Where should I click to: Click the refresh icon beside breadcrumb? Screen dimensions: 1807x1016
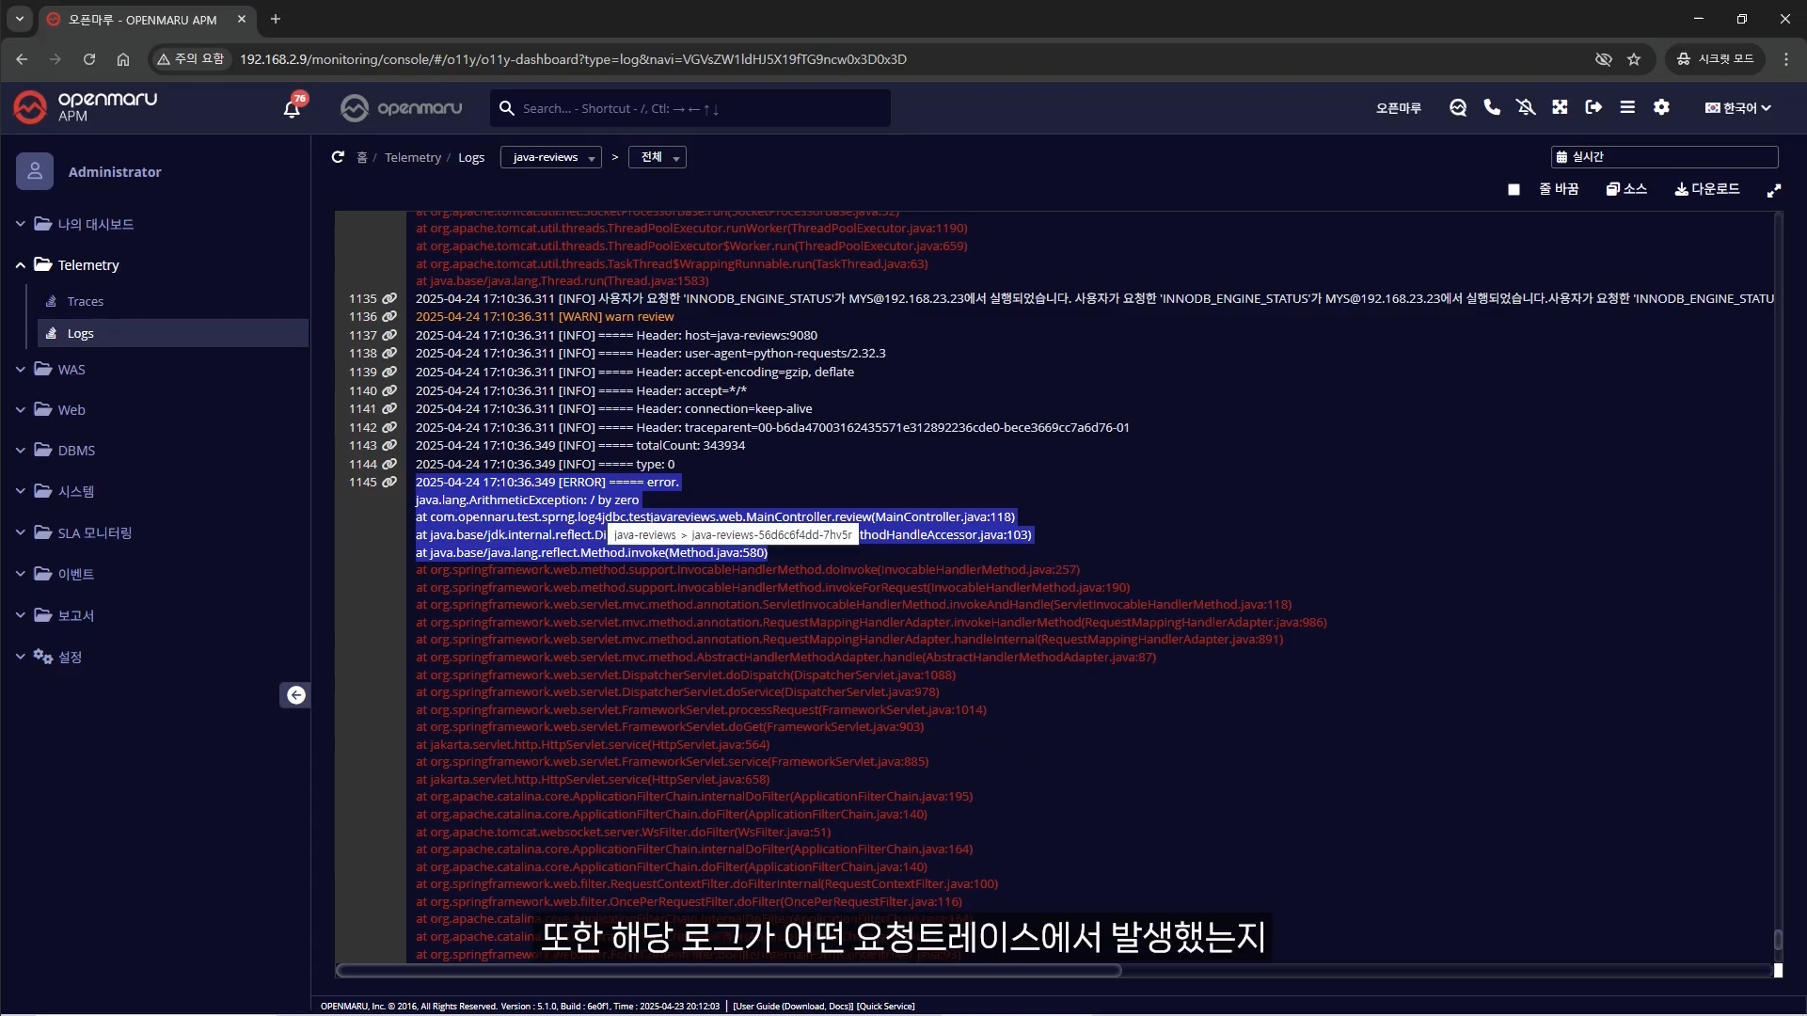tap(338, 157)
